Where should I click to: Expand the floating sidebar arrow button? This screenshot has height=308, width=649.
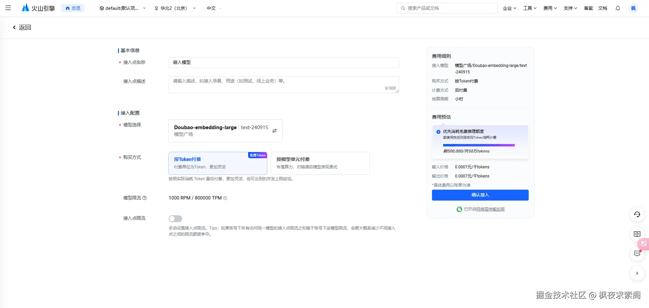click(637, 273)
